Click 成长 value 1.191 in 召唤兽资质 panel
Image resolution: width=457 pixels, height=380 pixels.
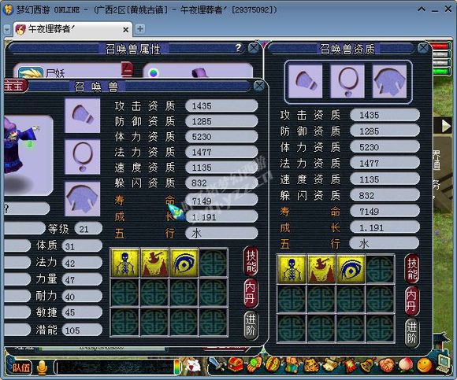pos(385,227)
